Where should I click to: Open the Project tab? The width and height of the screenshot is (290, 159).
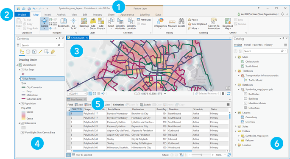tap(22, 14)
